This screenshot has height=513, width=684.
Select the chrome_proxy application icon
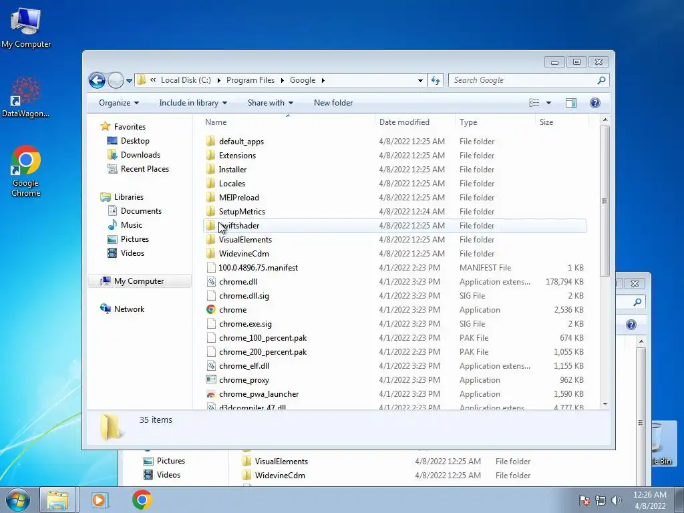(x=210, y=380)
